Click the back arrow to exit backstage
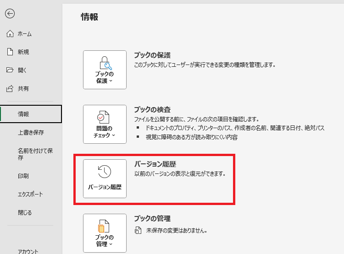Image resolution: width=344 pixels, height=254 pixels. coord(10,14)
